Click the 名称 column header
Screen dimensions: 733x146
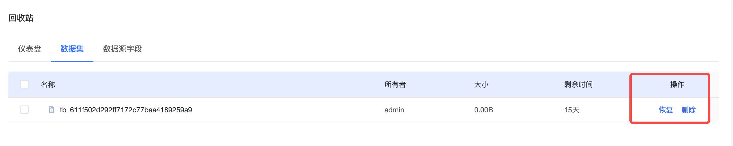(48, 85)
